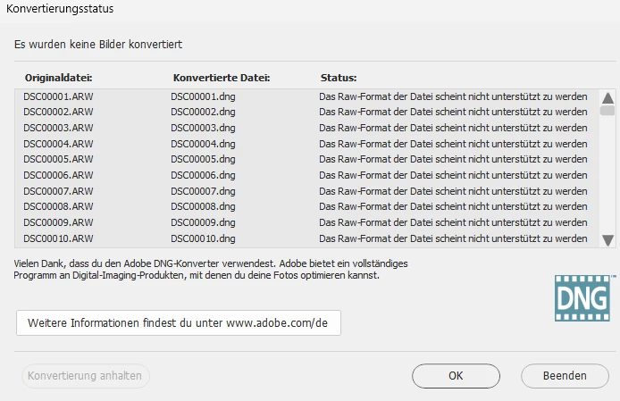The image size is (620, 401).
Task: Click converted file DSC00010.dng
Action: [203, 238]
